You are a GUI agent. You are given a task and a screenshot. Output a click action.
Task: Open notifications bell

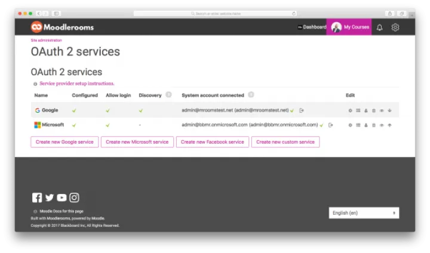coord(380,27)
